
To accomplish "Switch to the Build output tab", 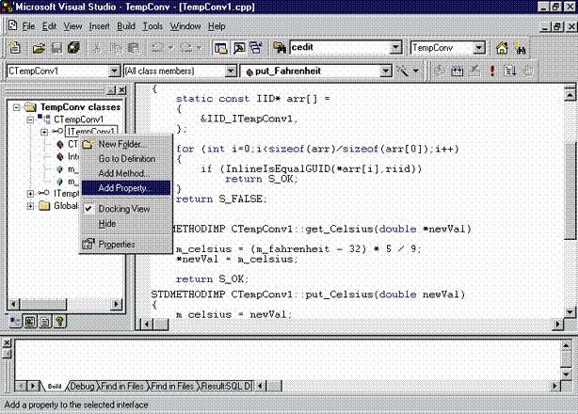I will (x=55, y=386).
